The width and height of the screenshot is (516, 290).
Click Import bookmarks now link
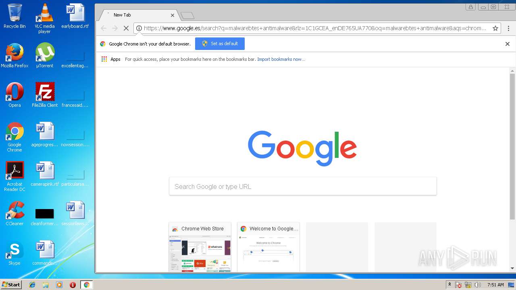point(281,59)
